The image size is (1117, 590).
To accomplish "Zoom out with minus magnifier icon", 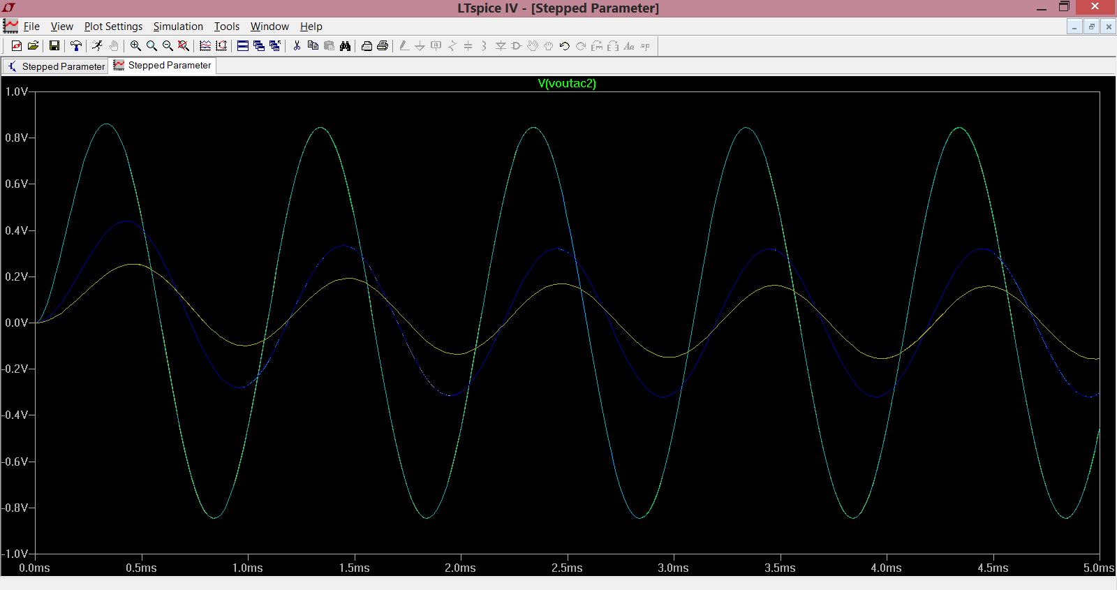I will click(168, 46).
